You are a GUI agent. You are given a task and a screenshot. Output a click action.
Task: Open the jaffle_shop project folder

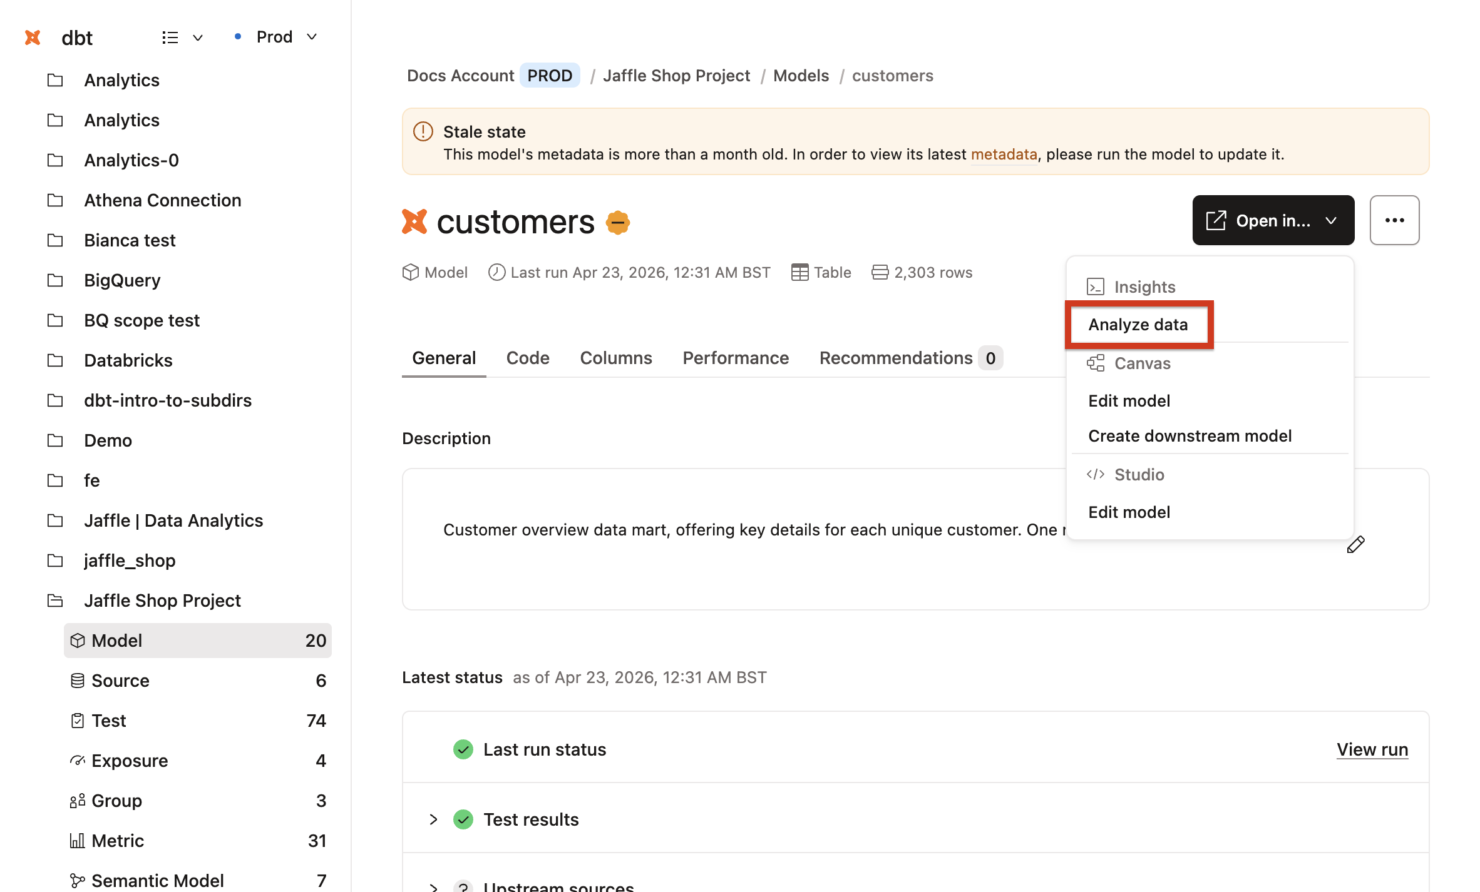click(x=130, y=560)
